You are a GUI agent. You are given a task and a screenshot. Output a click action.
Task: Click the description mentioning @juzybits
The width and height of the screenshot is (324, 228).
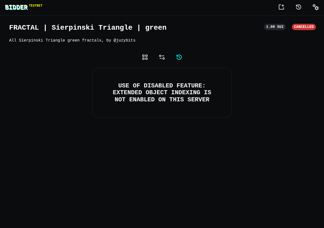[72, 40]
